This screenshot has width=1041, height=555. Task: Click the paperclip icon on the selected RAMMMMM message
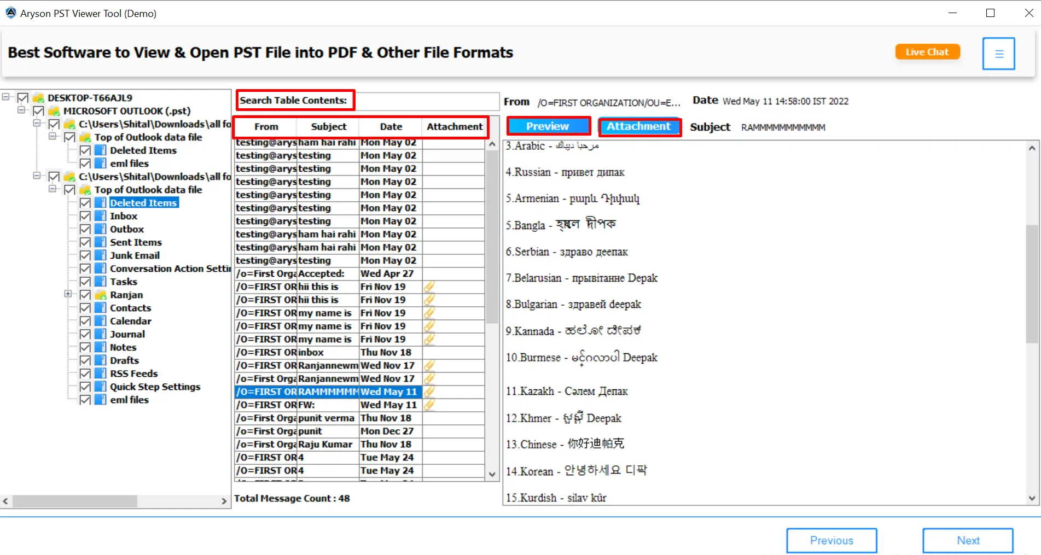click(x=429, y=392)
